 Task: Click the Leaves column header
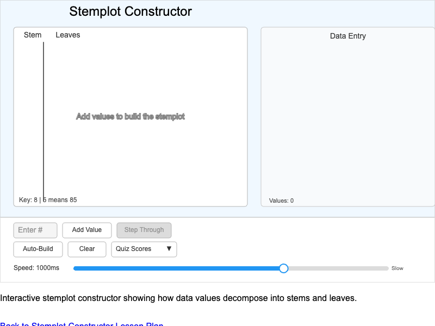point(67,35)
